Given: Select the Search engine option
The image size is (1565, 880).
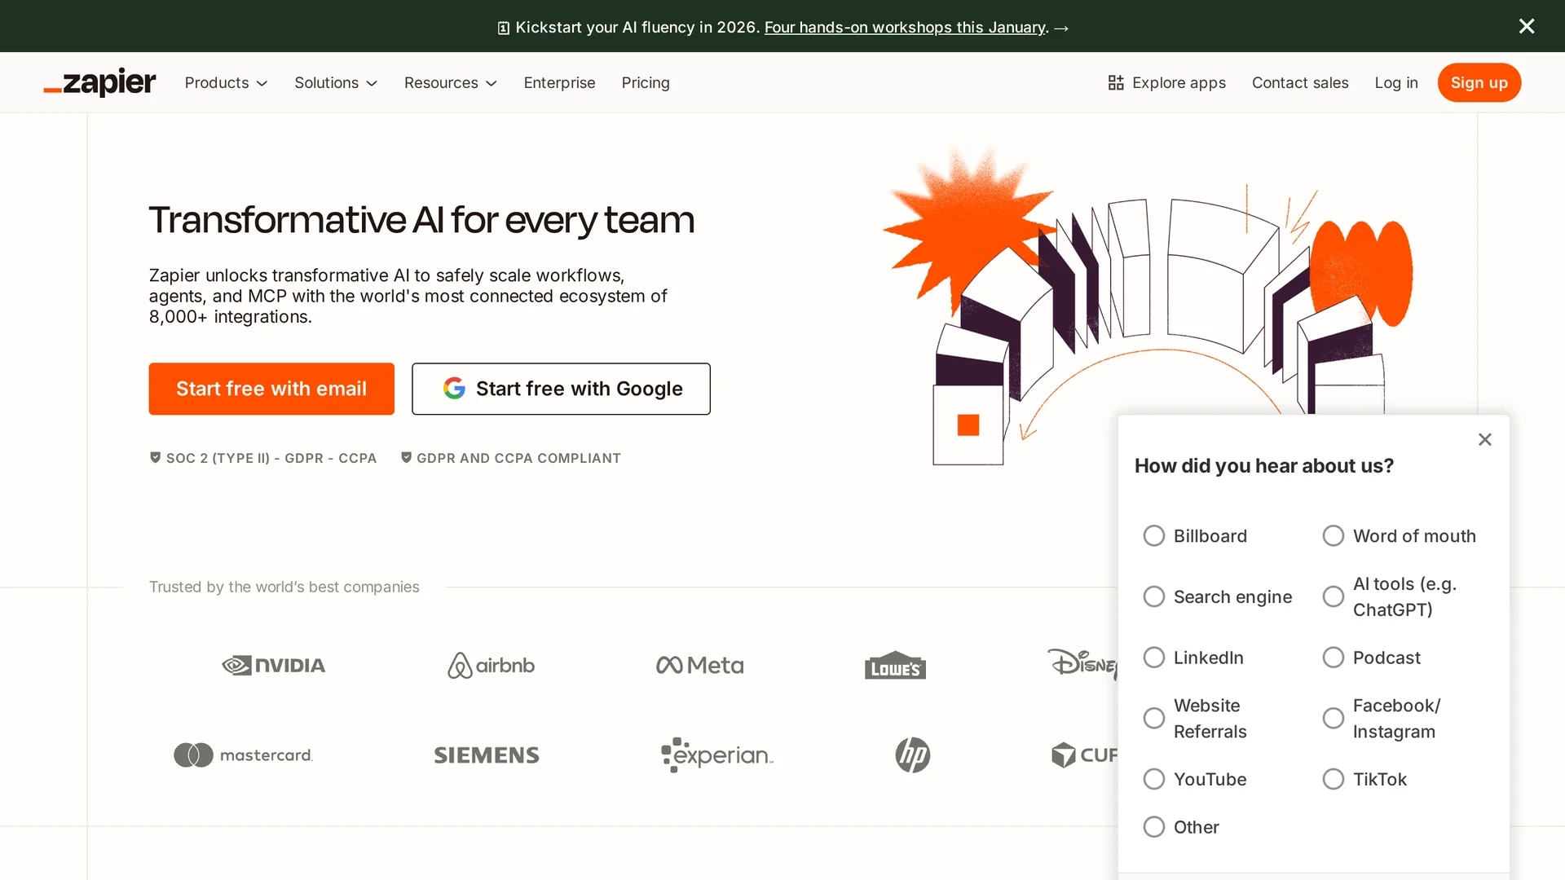Looking at the screenshot, I should [x=1153, y=597].
